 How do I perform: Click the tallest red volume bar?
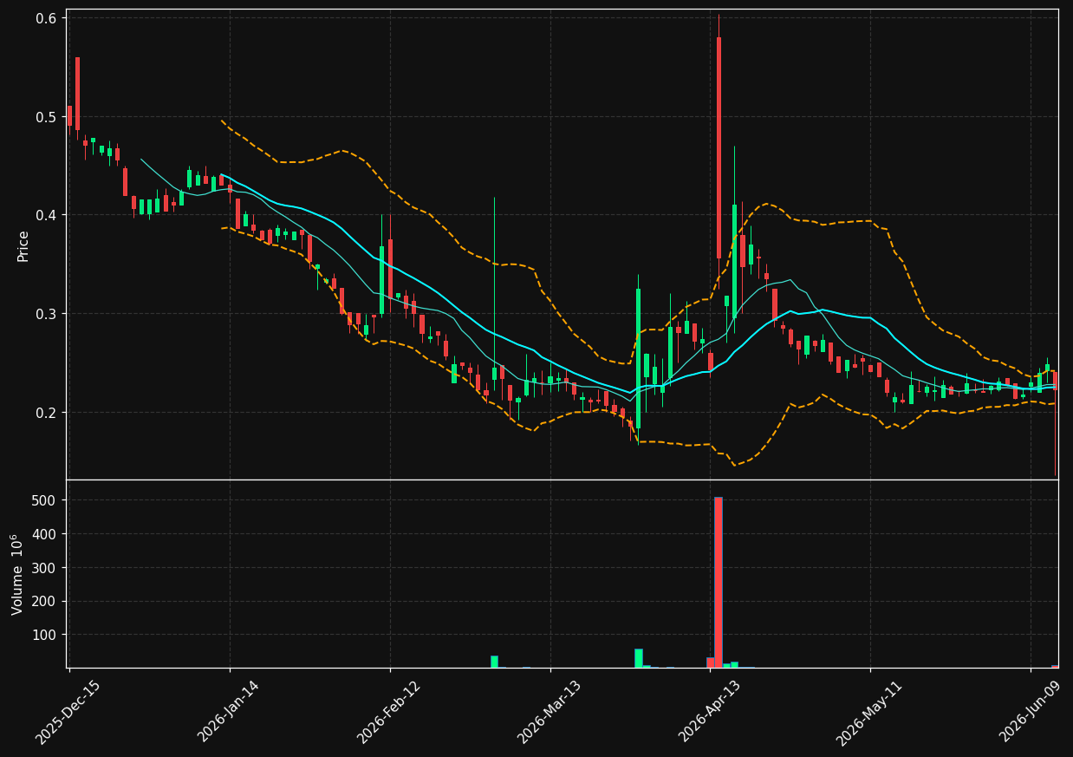click(719, 582)
